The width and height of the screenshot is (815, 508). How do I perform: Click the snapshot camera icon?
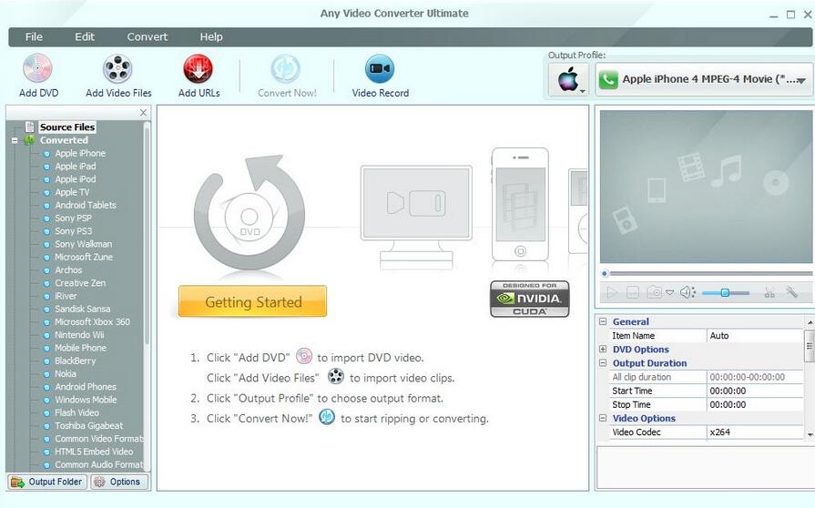654,293
